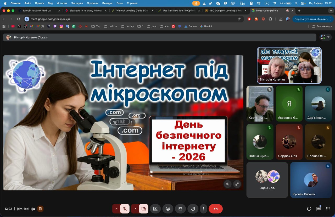Open the Закладки menu in menu bar
Image resolution: width=335 pixels, height=217 pixels.
77,3
